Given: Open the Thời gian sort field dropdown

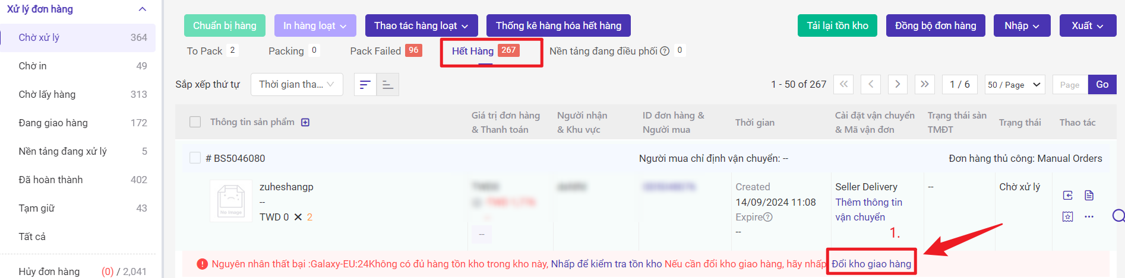Looking at the screenshot, I should tap(296, 84).
